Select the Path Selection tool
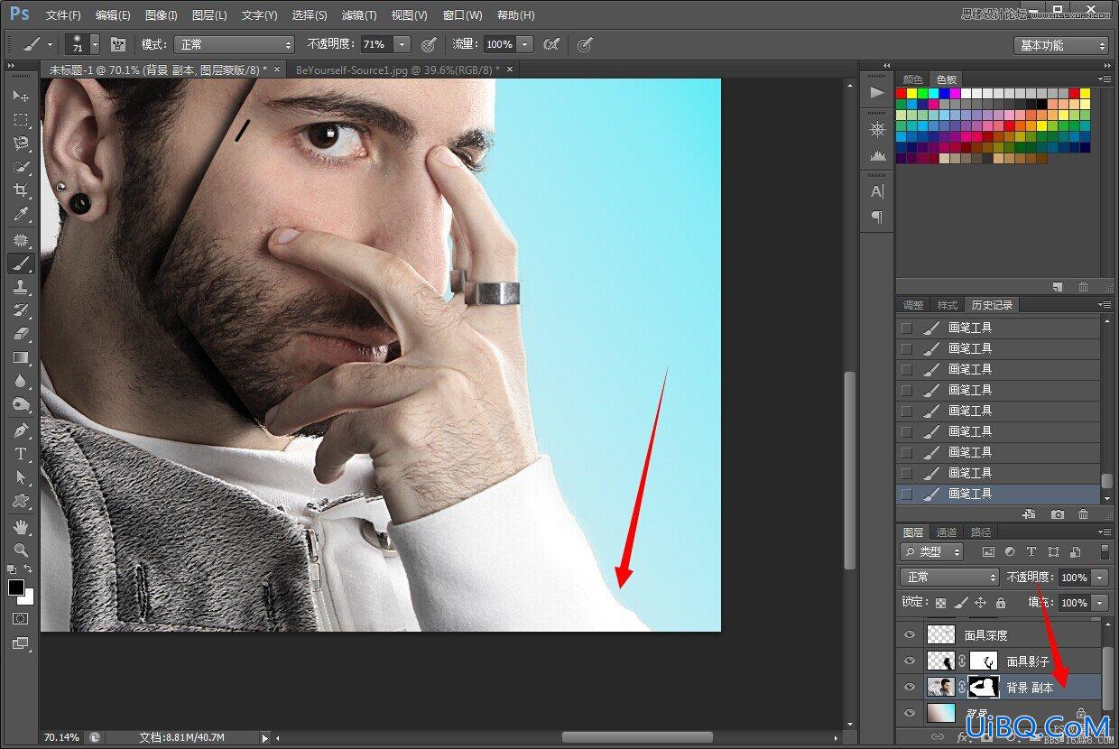Screen dimensions: 1119x749 pos(21,477)
